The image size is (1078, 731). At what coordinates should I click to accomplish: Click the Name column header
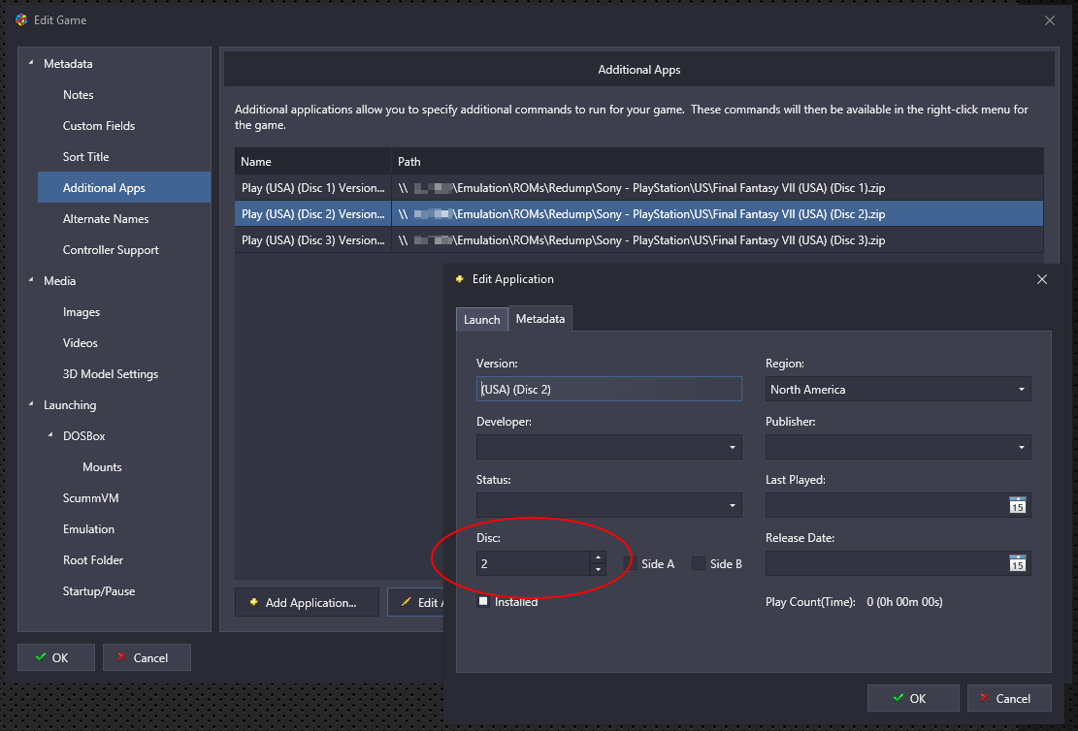(x=312, y=162)
